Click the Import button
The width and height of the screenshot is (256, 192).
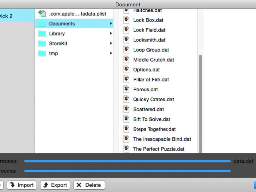pyautogui.click(x=22, y=185)
